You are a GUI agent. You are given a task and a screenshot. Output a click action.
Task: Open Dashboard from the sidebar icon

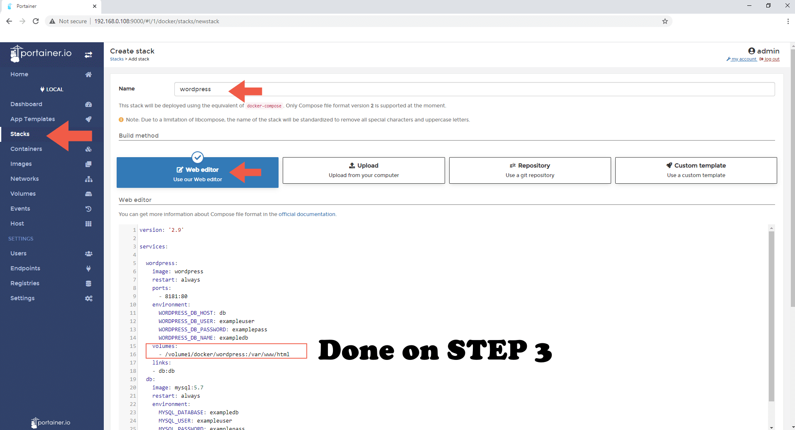click(88, 104)
